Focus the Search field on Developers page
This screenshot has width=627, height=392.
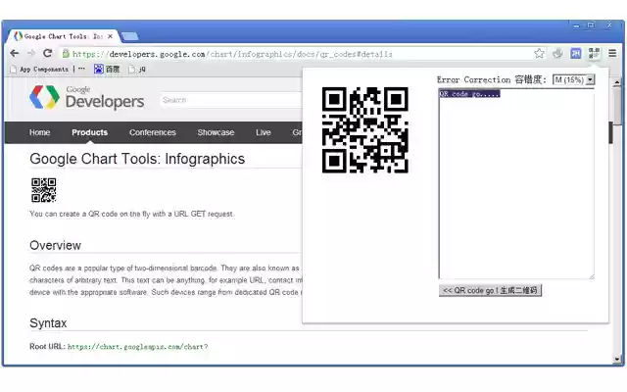[x=231, y=100]
